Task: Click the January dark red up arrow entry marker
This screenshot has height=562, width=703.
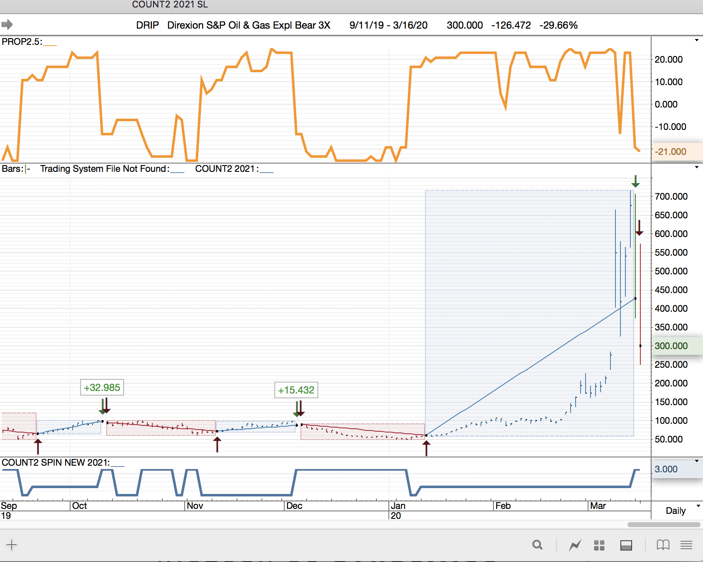Action: (x=426, y=448)
